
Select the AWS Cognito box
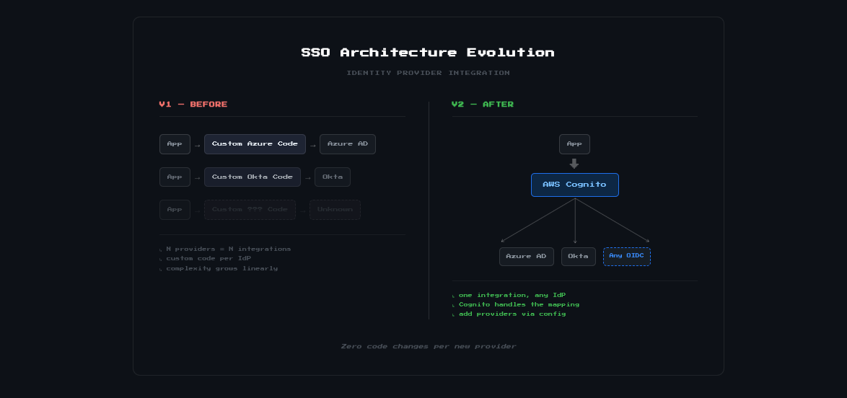(575, 185)
